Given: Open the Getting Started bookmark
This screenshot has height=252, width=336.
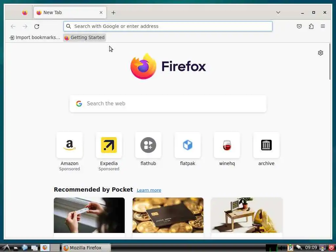Looking at the screenshot, I should pos(84,37).
